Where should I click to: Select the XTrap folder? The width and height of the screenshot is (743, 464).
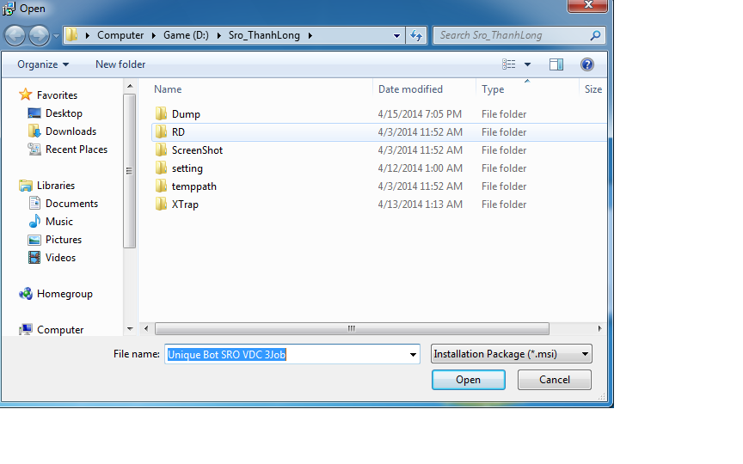tap(379, 204)
